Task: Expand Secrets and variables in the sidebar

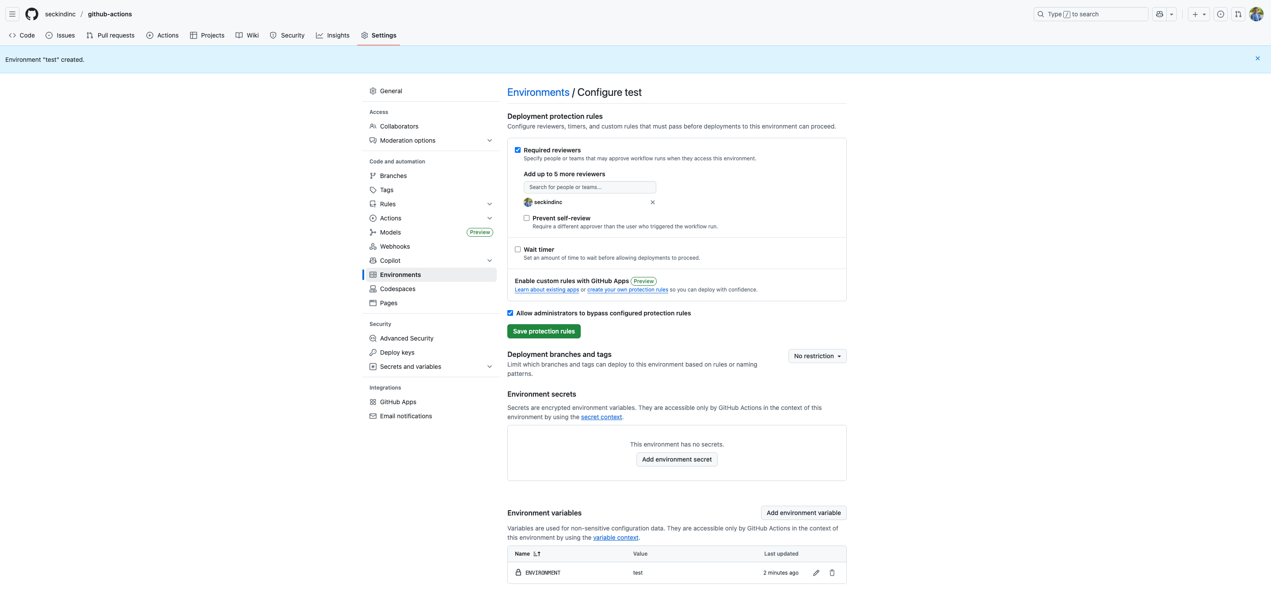Action: (490, 367)
